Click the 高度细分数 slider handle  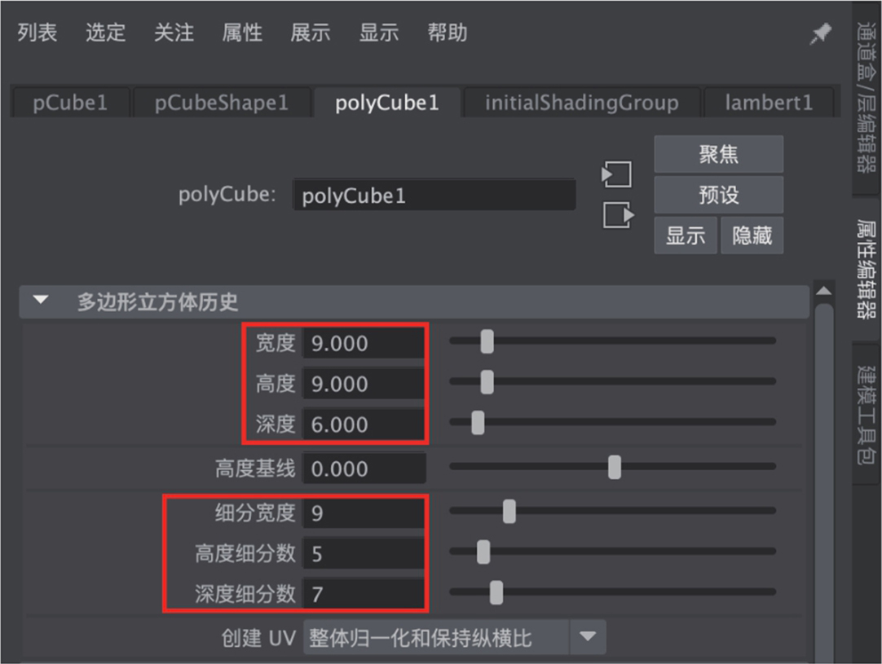pos(483,552)
